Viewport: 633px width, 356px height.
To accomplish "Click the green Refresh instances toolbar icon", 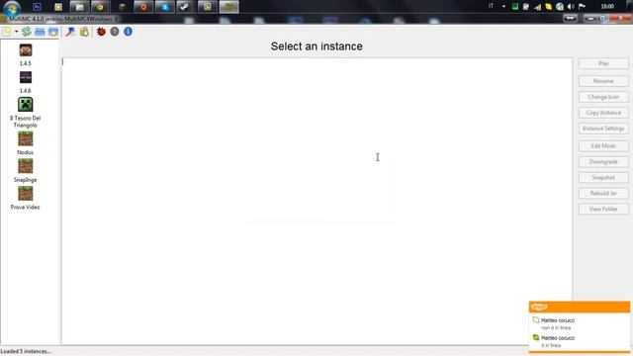I will point(27,32).
